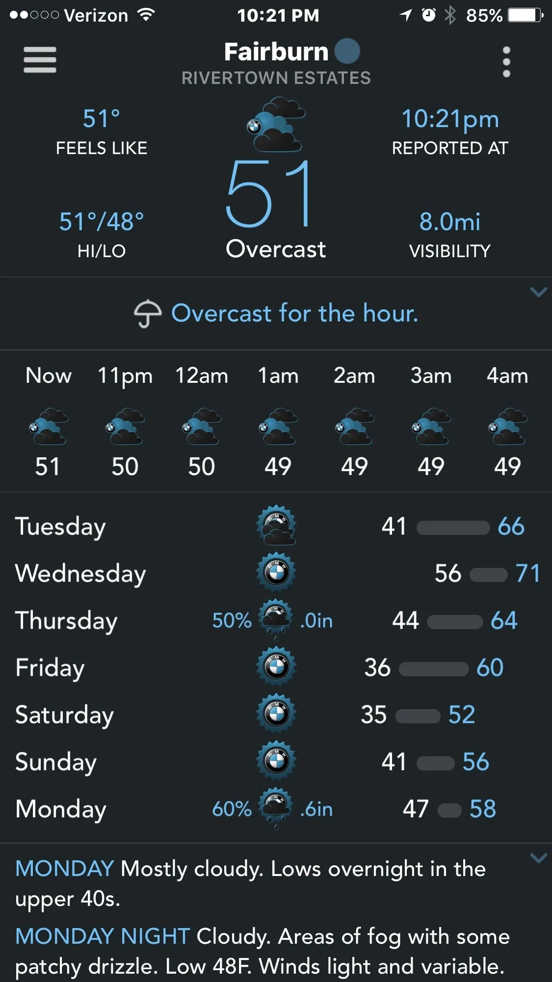Screen dimensions: 552x982
Task: Tap the large 51 temperature reading
Action: (268, 194)
